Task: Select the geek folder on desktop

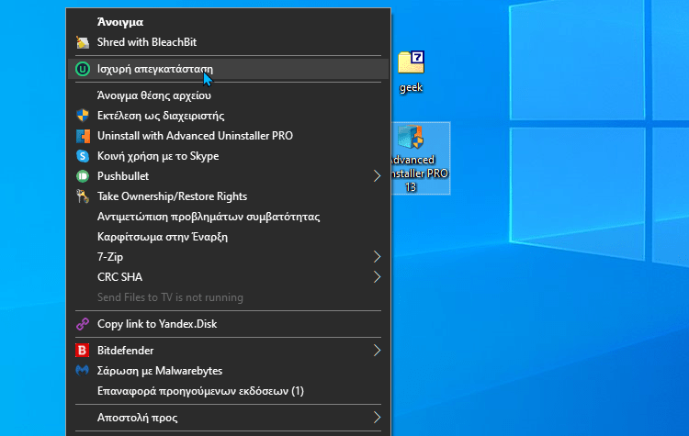Action: [x=411, y=72]
